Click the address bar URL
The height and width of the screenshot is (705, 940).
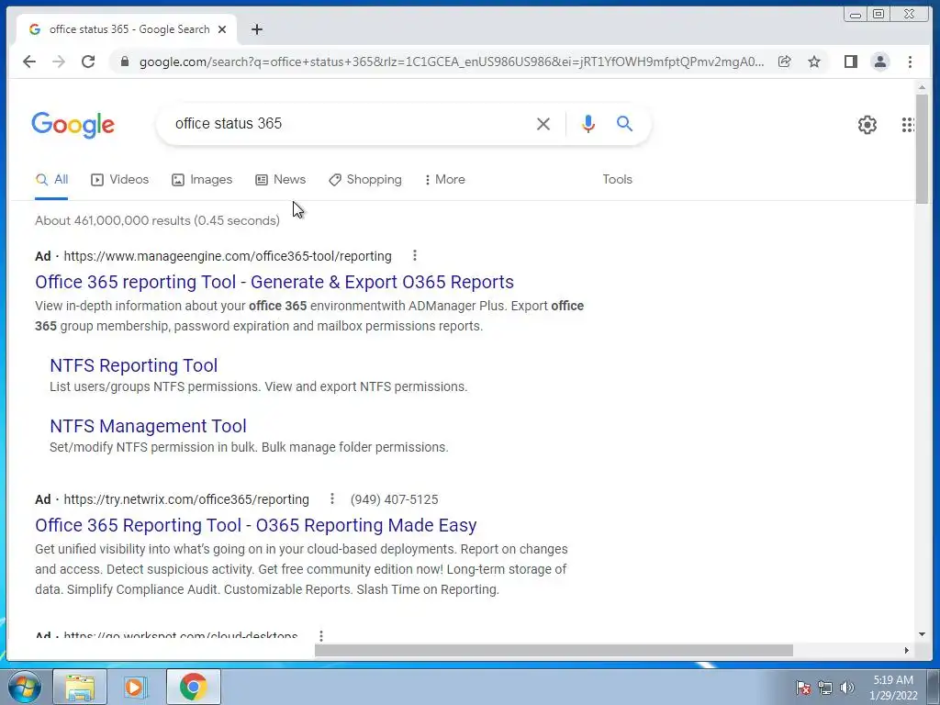pyautogui.click(x=452, y=62)
